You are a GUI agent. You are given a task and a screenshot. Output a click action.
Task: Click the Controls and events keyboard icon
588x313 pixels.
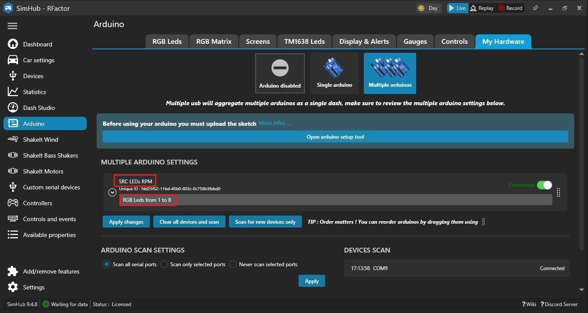(13, 219)
